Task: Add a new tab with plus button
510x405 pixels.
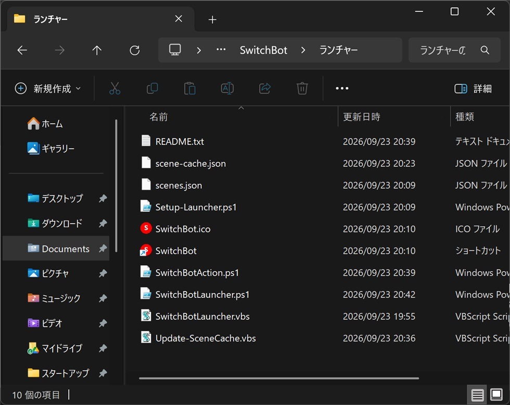Action: tap(212, 20)
